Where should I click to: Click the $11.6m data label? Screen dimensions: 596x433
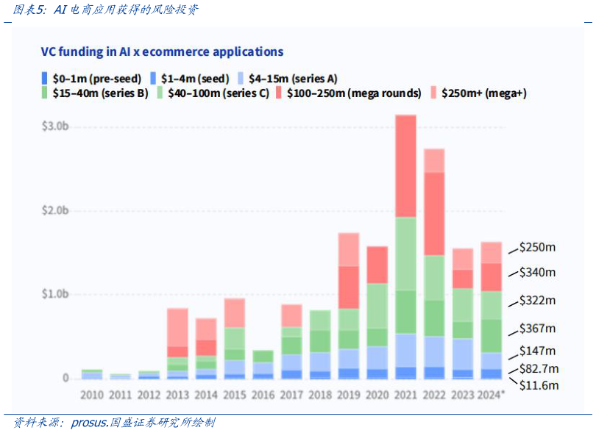pos(539,385)
